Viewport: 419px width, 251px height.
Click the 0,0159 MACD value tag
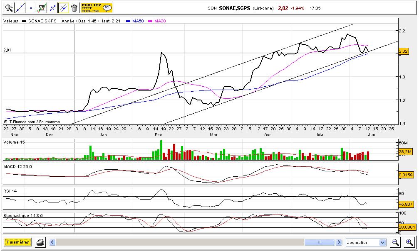coord(406,175)
